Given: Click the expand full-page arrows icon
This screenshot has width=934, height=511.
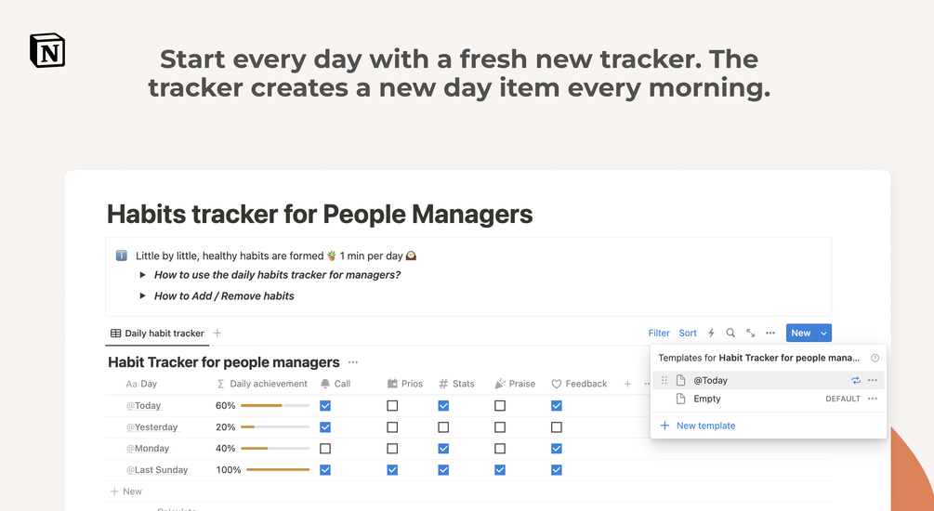Looking at the screenshot, I should tap(750, 333).
